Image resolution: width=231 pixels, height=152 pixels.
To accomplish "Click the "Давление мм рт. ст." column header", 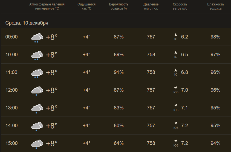I will point(151,7).
